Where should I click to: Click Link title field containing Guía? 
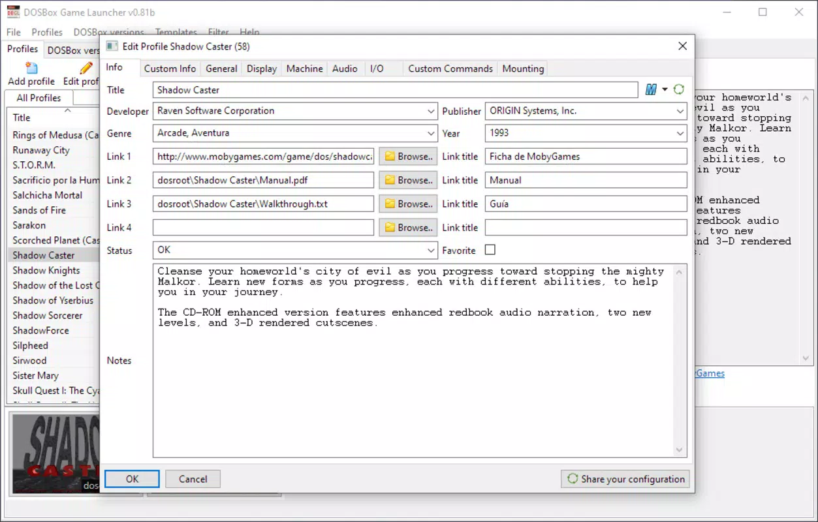pos(586,204)
